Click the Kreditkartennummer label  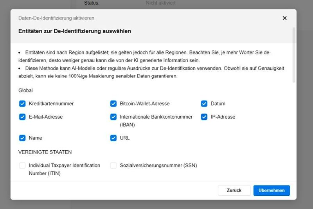coord(51,104)
